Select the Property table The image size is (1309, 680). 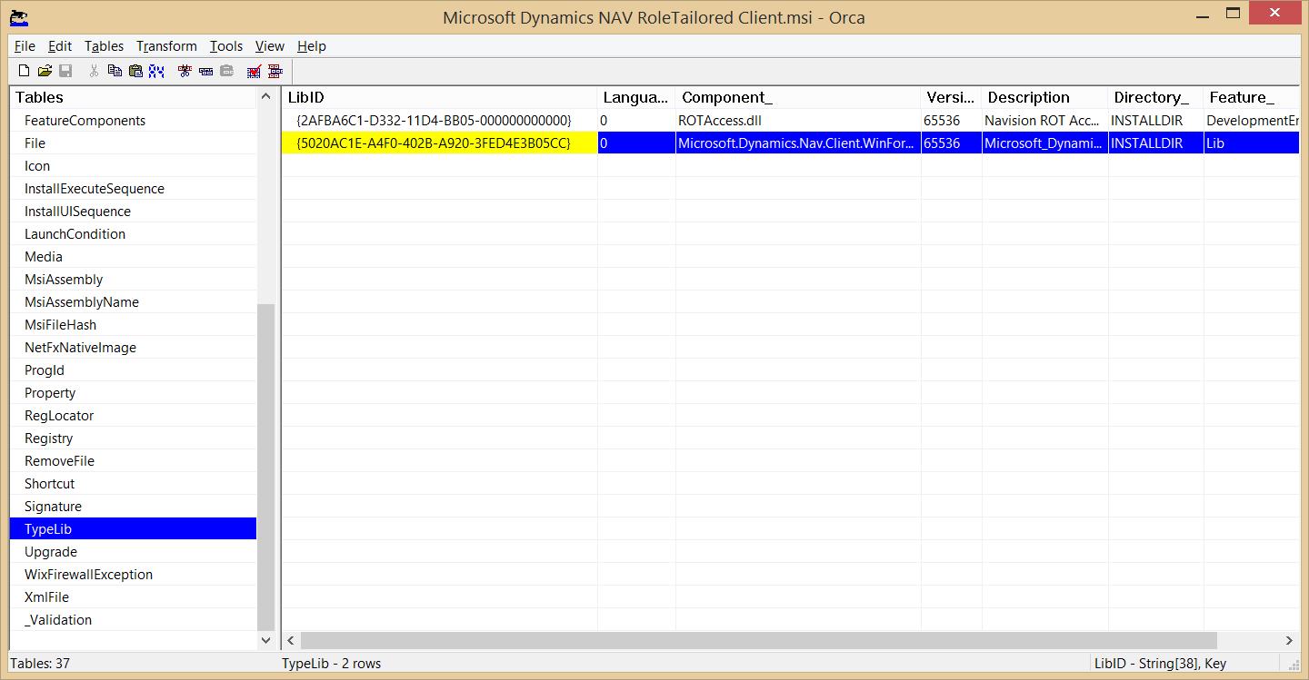click(x=50, y=393)
